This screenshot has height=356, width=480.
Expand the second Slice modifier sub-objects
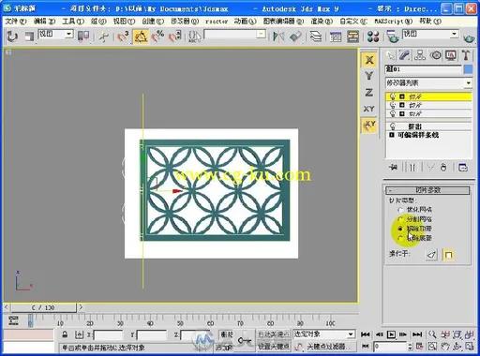(x=402, y=105)
